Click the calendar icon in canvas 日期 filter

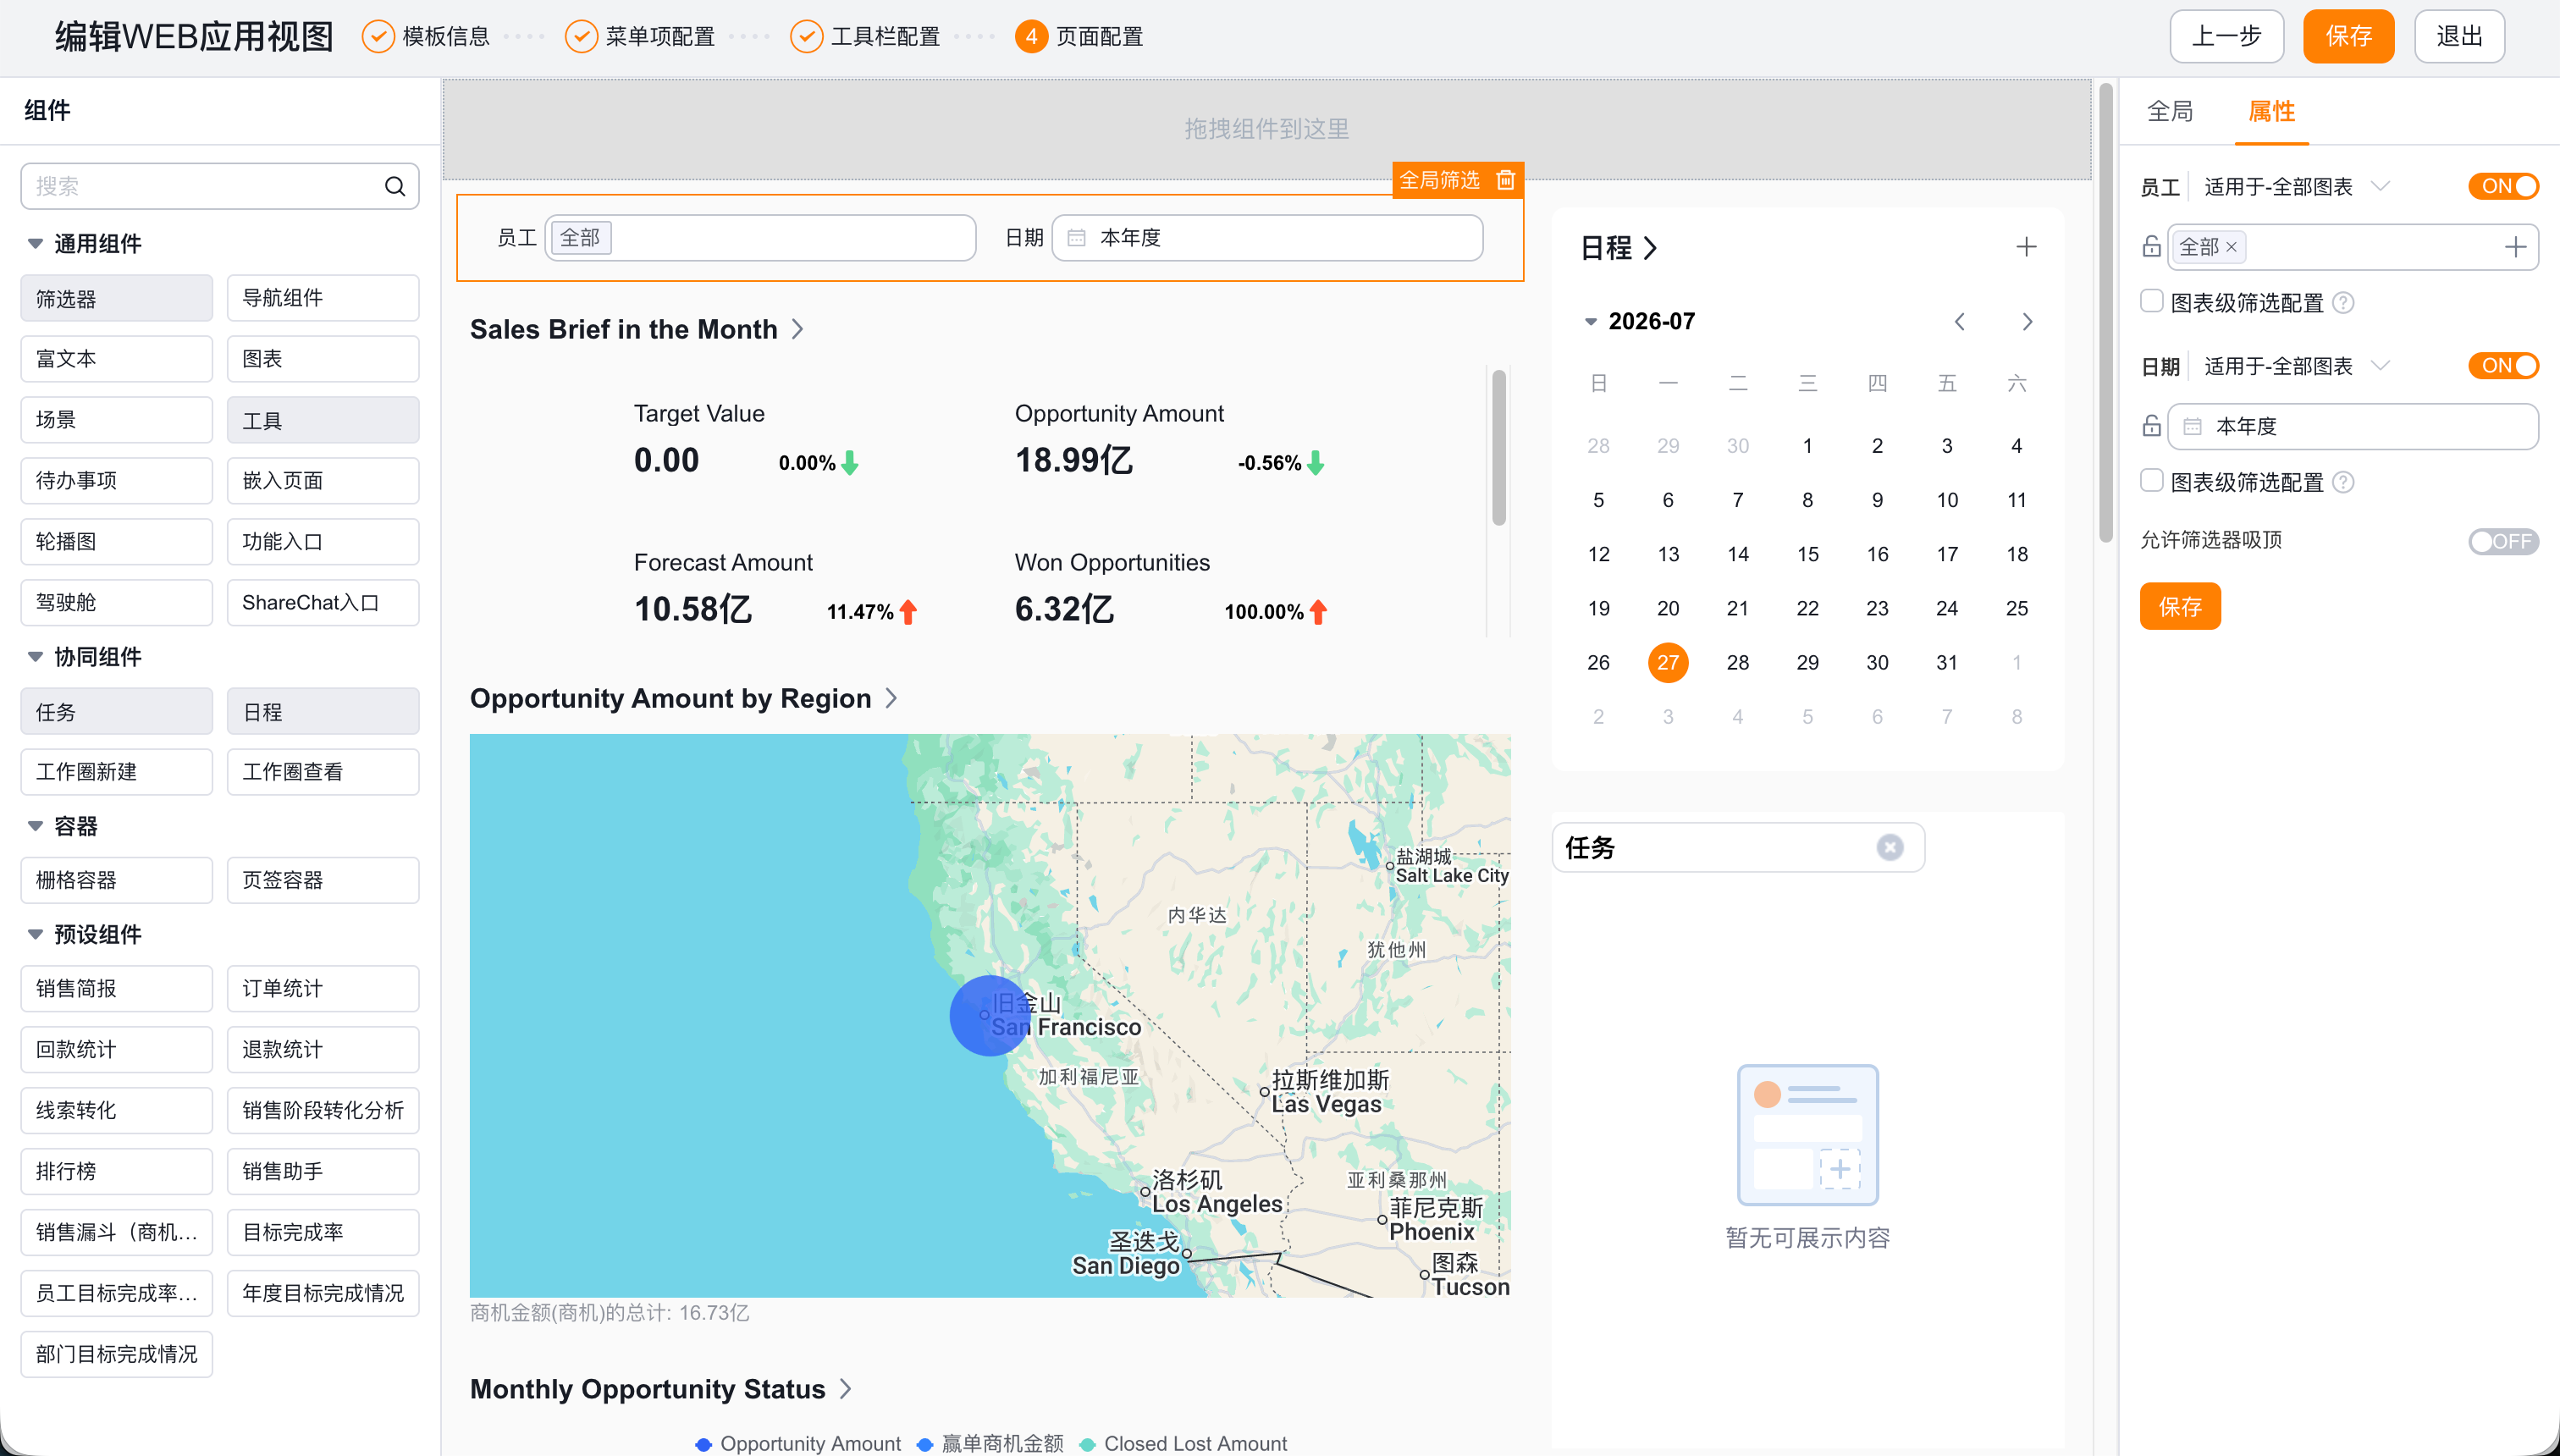1077,238
